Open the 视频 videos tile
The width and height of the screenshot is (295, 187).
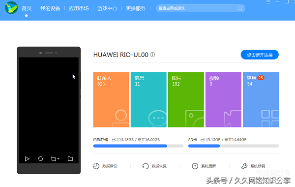click(x=223, y=99)
